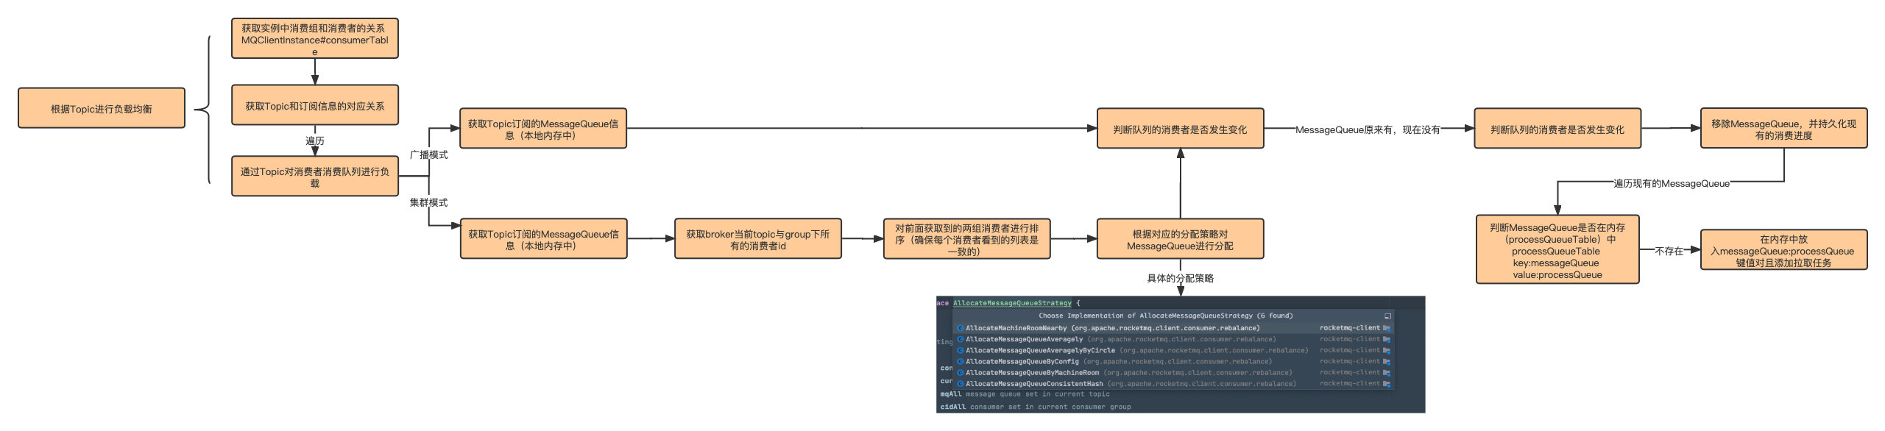
Task: Click module folder icon in AllocateMachineRoomNearby row
Action: click(x=1387, y=328)
